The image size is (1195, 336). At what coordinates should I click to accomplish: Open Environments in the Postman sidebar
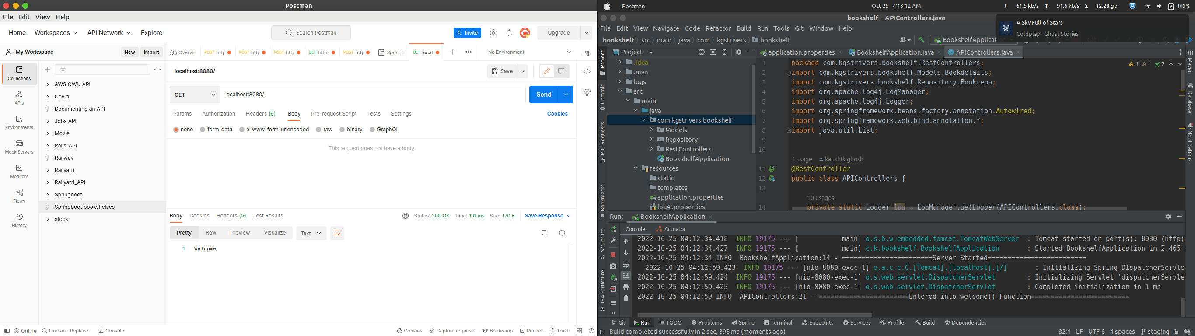(19, 122)
